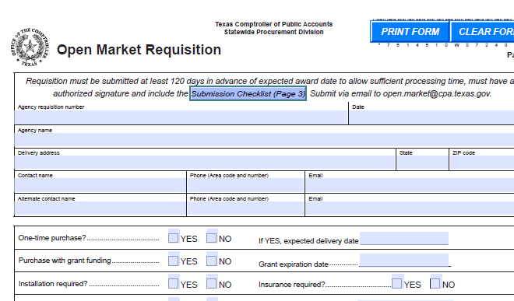This screenshot has height=301, width=514.
Task: Check YES for Installation required
Action: pos(173,283)
